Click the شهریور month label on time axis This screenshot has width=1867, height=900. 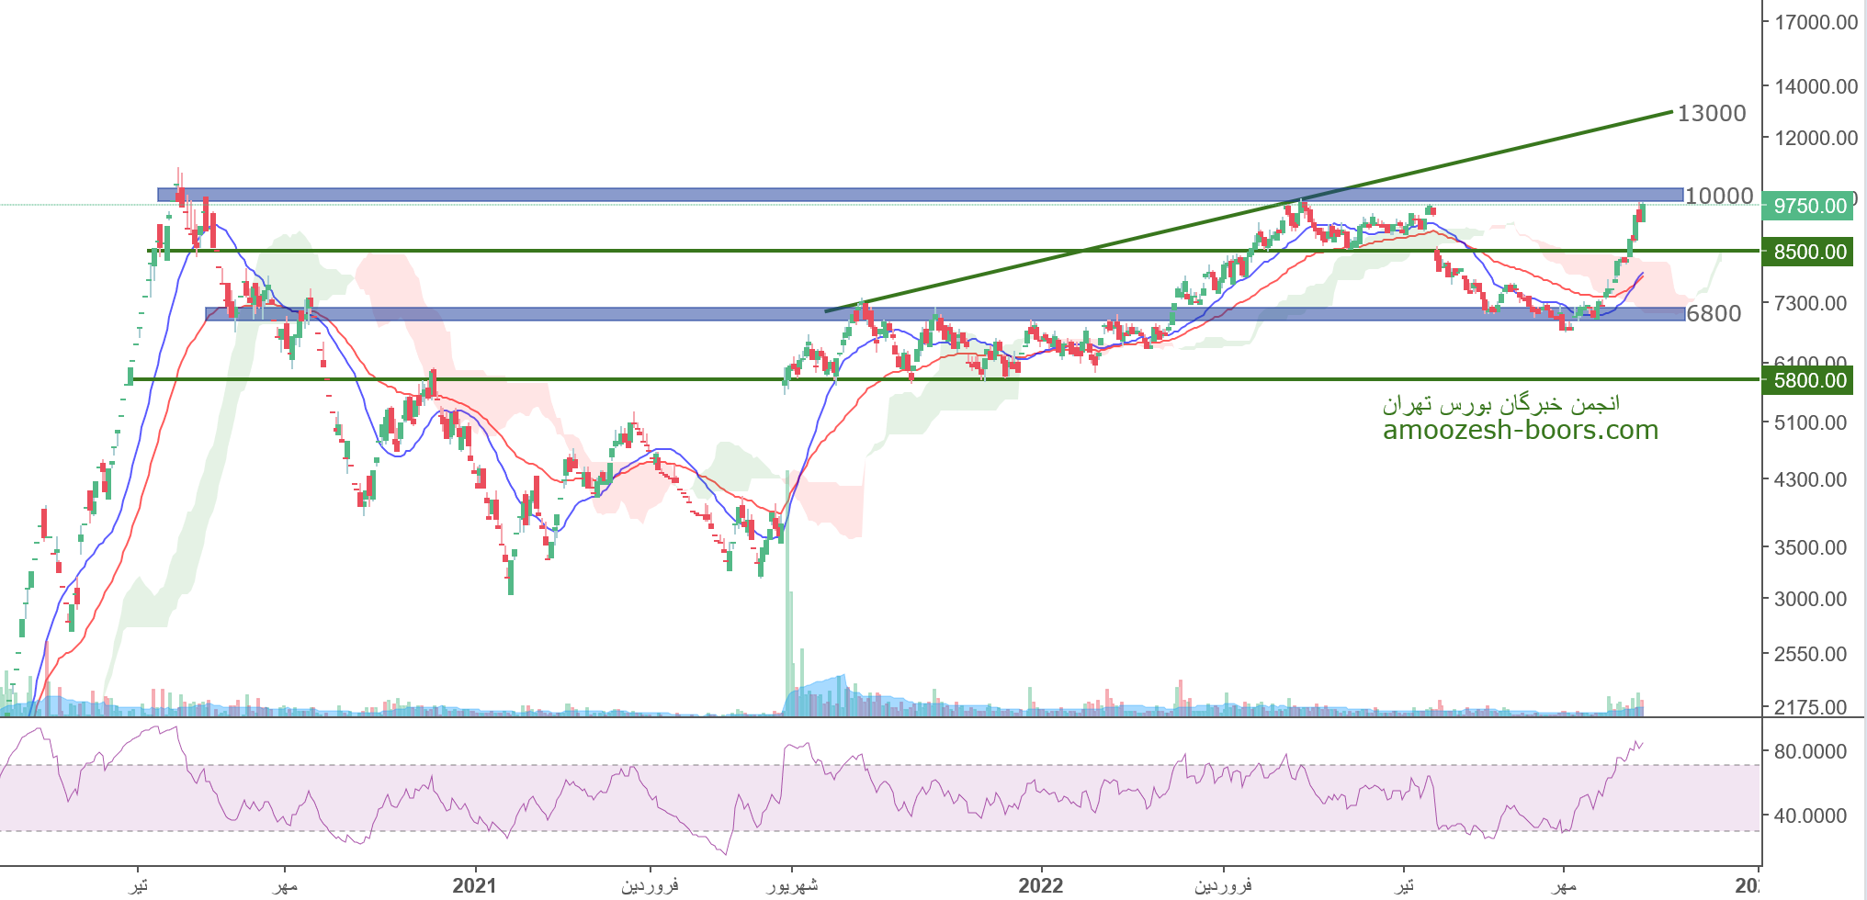(x=791, y=885)
